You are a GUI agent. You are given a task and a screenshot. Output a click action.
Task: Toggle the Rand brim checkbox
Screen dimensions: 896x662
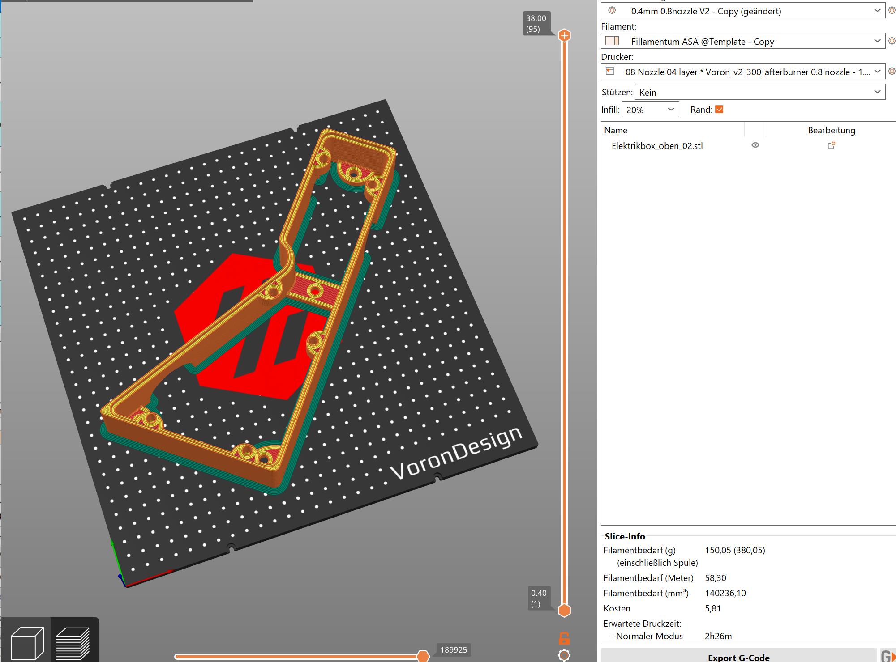point(719,109)
